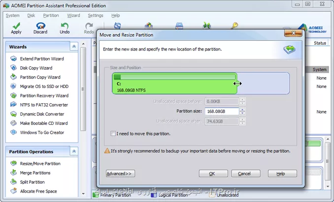
Task: Choose Merge Partitions operation
Action: coord(35,173)
